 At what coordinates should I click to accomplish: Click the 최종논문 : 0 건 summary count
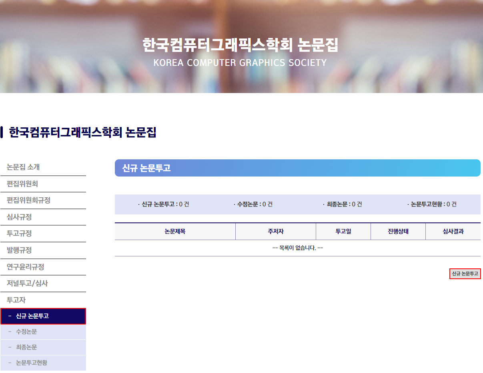coord(343,204)
